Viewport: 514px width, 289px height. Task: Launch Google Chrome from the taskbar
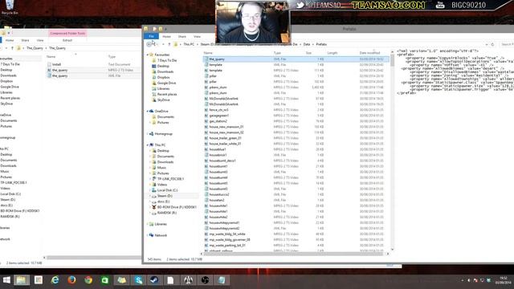88,280
